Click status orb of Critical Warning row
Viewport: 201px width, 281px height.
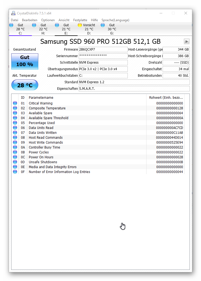point(15,103)
